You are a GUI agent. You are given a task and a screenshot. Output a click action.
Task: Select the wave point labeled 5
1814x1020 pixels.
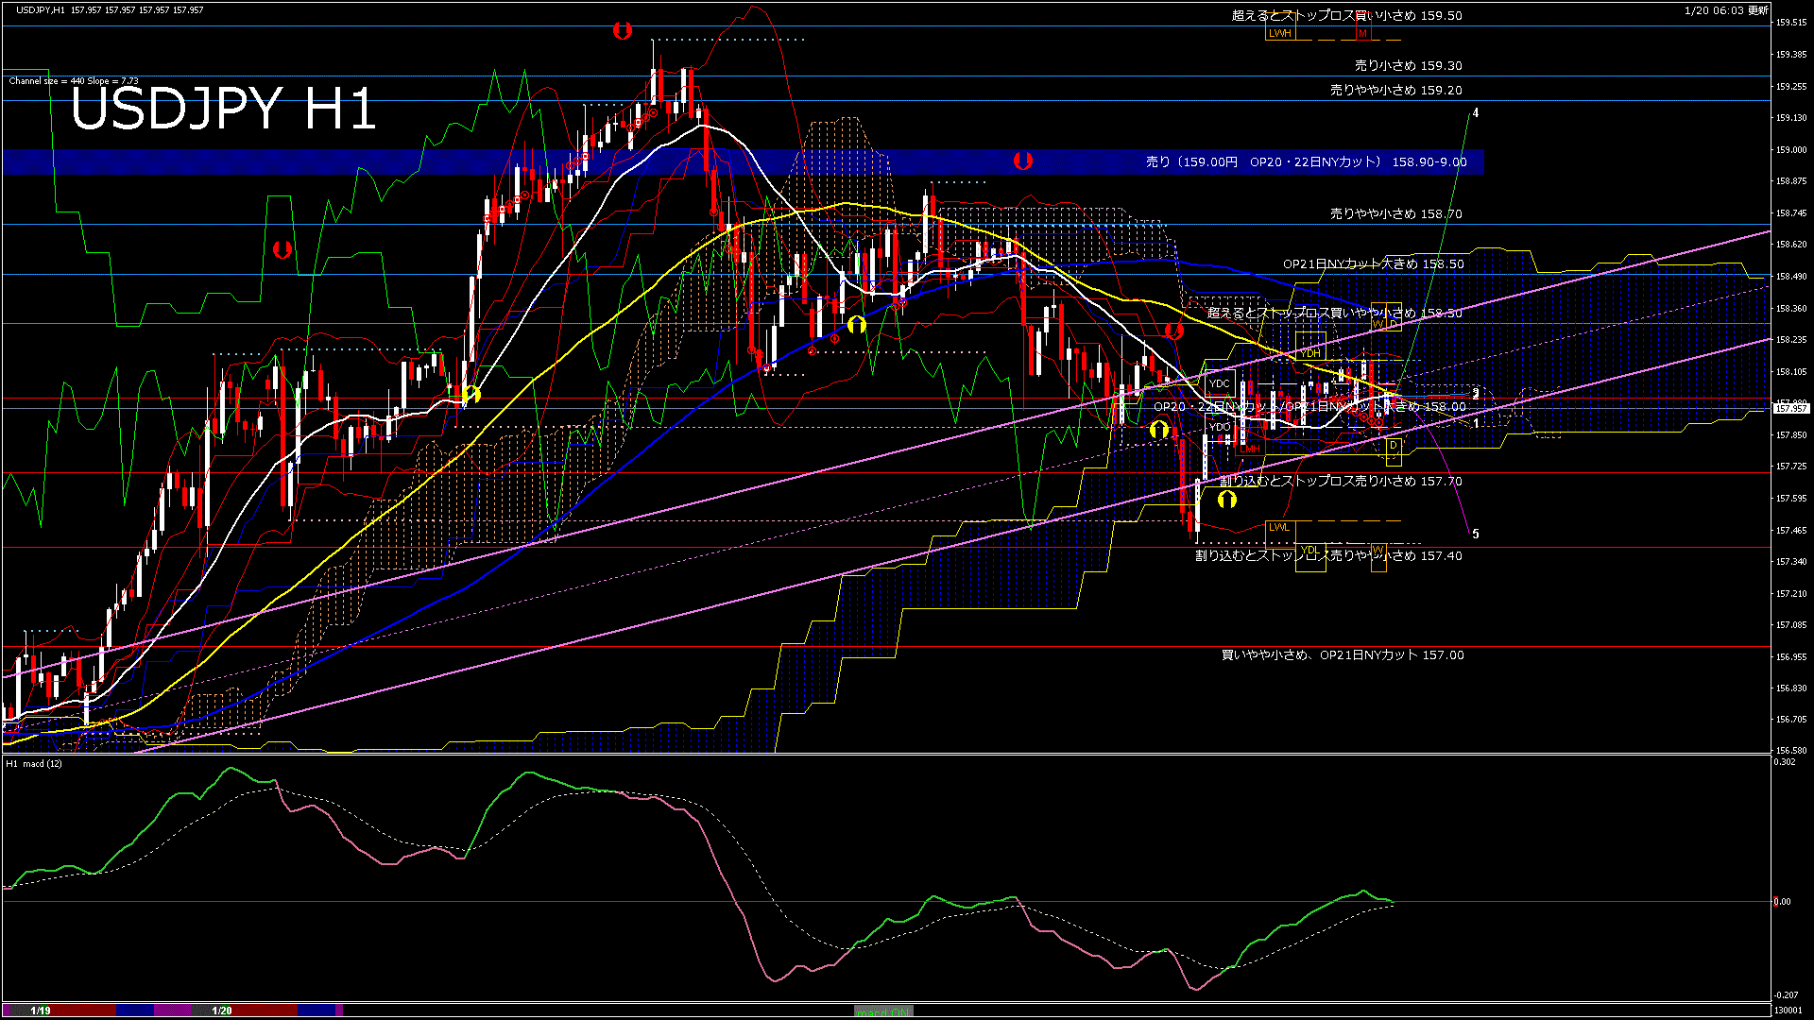pos(1475,535)
